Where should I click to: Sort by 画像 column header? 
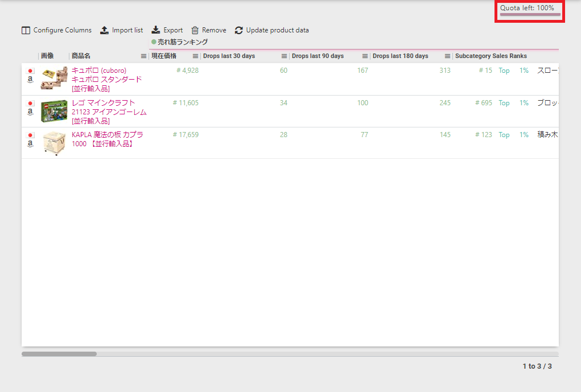click(47, 56)
